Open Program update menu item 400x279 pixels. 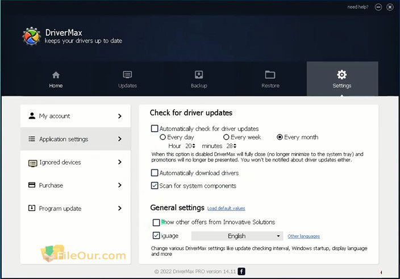coord(76,208)
